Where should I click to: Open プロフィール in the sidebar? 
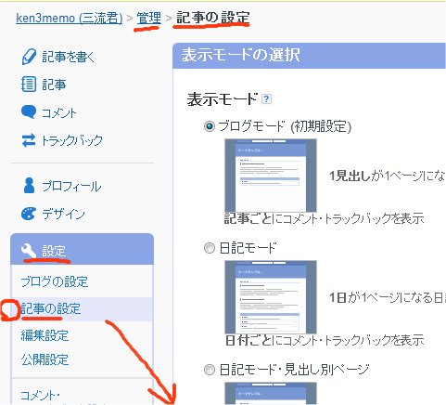pos(71,186)
